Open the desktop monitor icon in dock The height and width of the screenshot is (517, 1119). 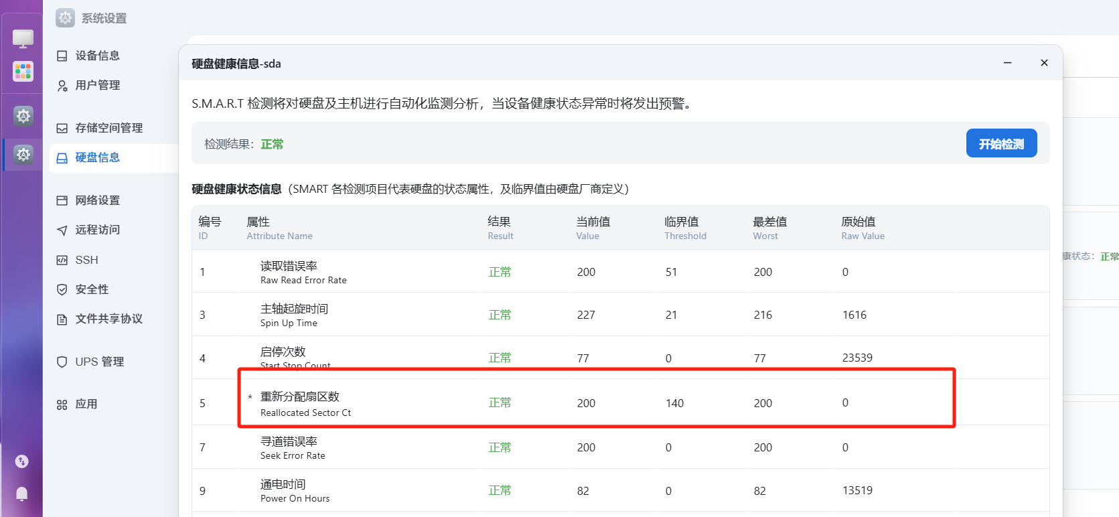tap(23, 38)
